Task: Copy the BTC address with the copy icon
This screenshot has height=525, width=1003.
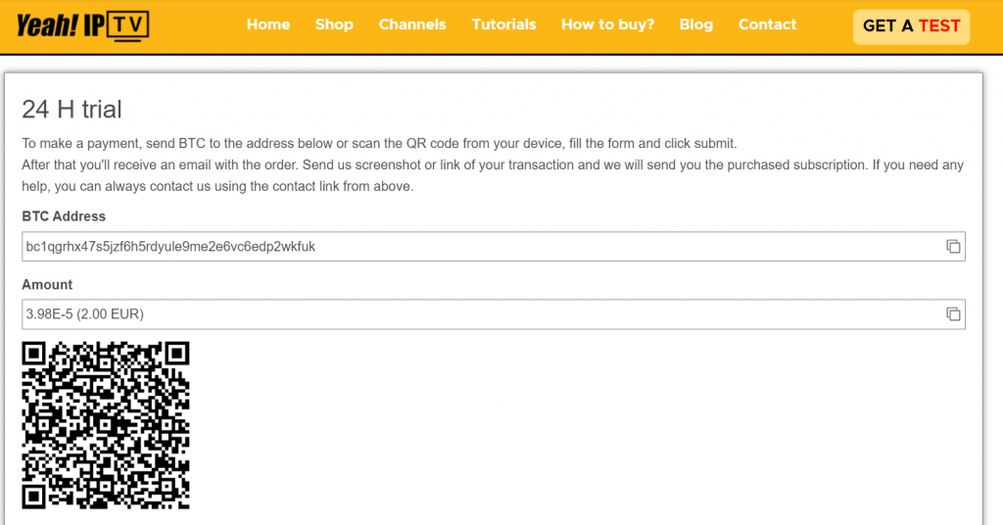Action: tap(953, 247)
